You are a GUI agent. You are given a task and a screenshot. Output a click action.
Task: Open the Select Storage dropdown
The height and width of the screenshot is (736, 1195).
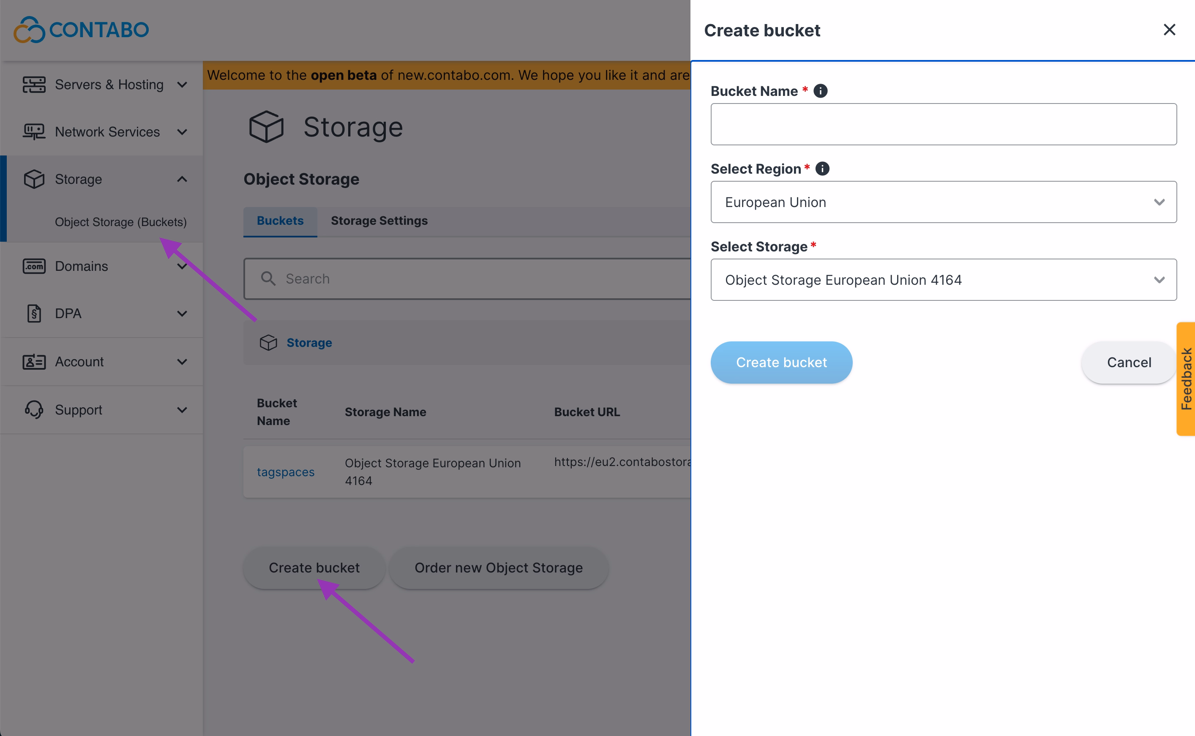click(943, 280)
